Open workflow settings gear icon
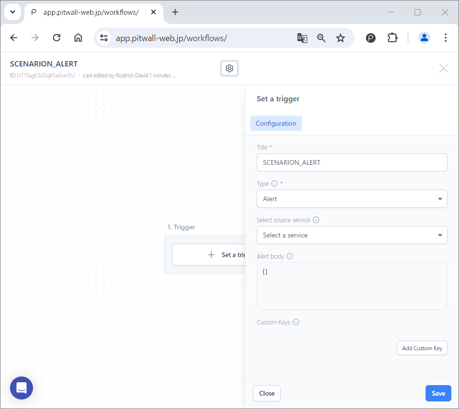 pyautogui.click(x=229, y=68)
